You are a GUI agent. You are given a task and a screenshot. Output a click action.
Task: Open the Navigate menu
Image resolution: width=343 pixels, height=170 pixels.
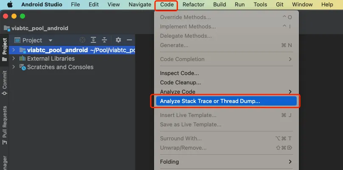tap(140, 5)
